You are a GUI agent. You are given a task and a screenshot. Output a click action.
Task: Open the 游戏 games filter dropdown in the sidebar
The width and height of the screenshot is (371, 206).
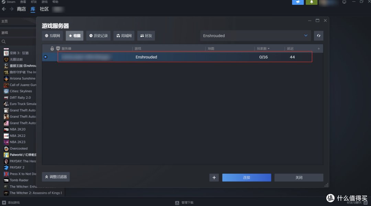18,33
